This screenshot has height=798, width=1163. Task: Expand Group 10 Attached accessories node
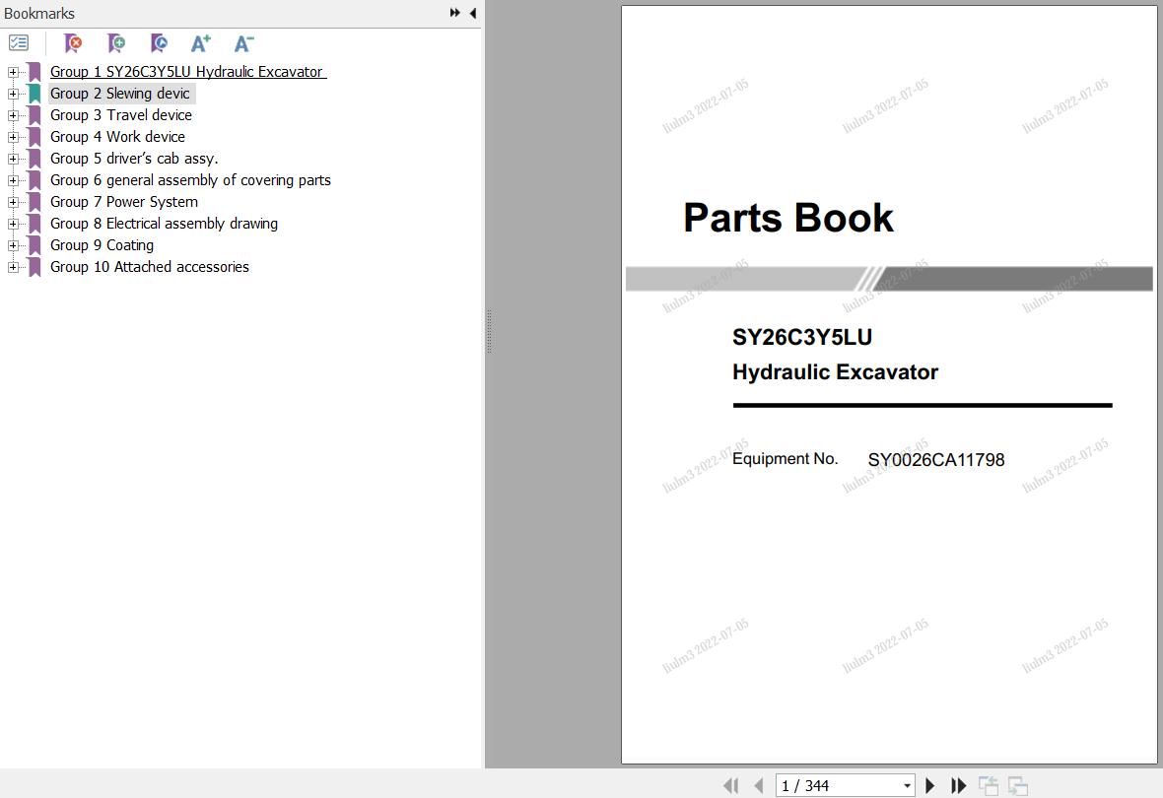[12, 267]
